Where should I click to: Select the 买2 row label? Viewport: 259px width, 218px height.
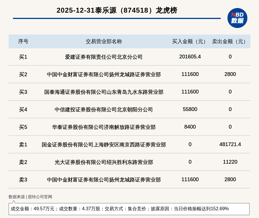(23, 74)
